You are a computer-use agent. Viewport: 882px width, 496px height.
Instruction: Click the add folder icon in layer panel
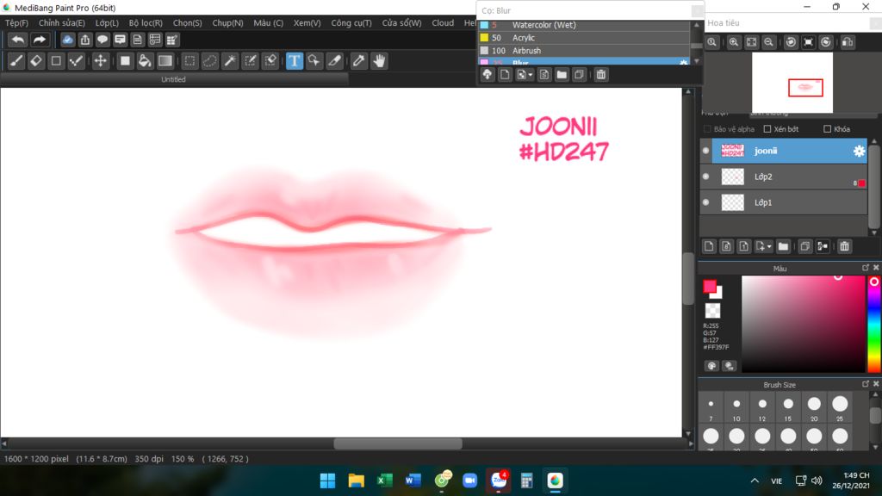click(783, 246)
